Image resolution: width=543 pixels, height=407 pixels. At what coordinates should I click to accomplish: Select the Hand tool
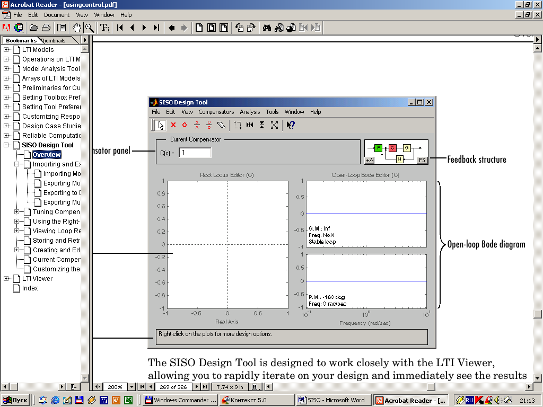point(77,28)
